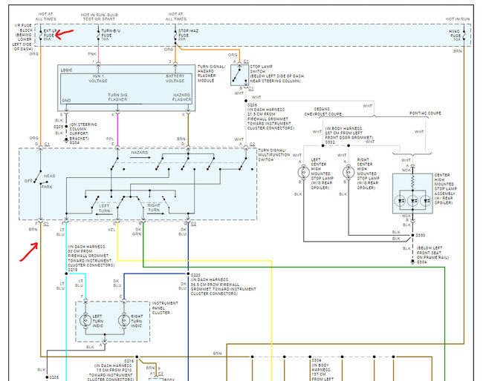This screenshot has height=381, width=483.
Task: Click 'CENTER HIGH MOUNTED STOP LAMP ASSEMBLY' caption
Action: [445, 189]
